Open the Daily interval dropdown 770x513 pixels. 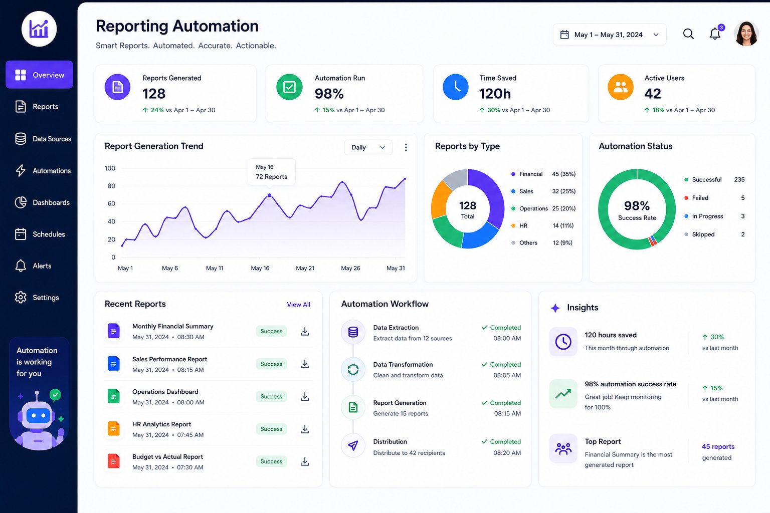[368, 147]
